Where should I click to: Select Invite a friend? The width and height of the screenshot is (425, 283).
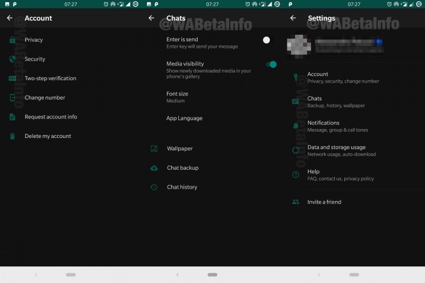tap(354, 202)
